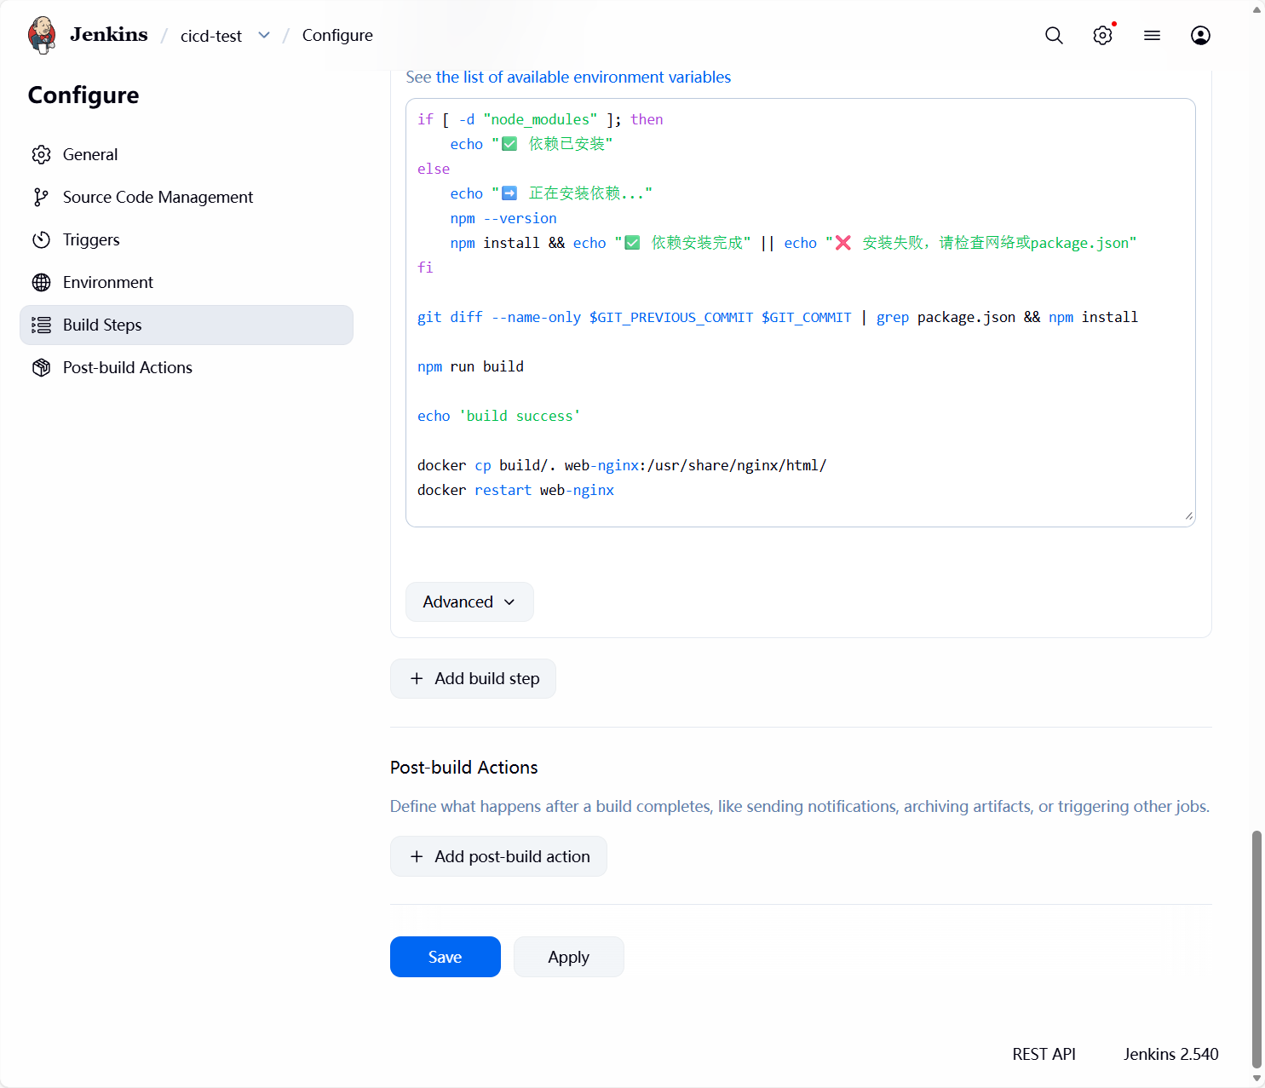The image size is (1265, 1088).
Task: Save the job configuration
Action: click(x=446, y=957)
